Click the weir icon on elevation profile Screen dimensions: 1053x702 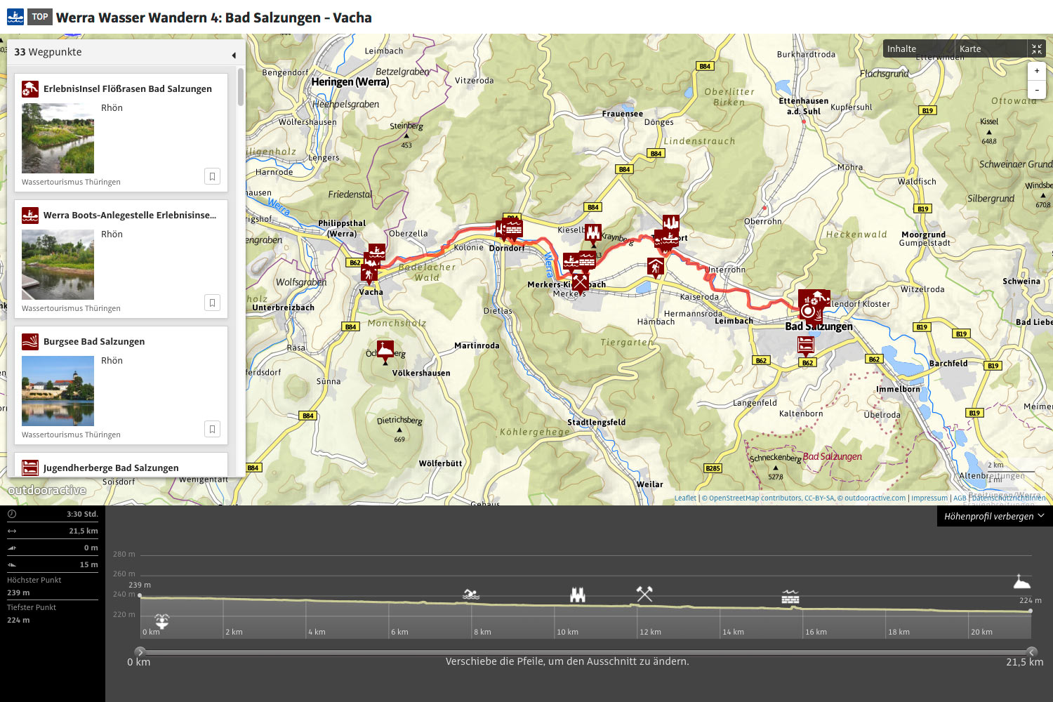[x=790, y=597]
